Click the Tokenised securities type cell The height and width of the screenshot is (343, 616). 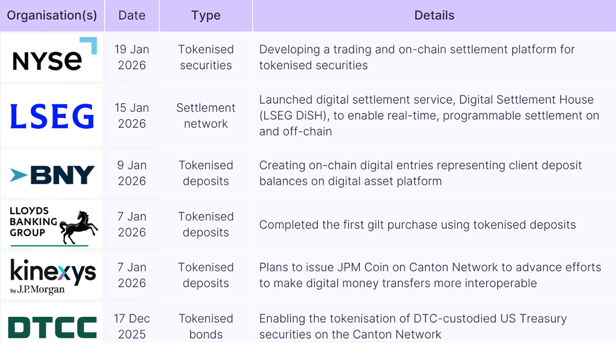pyautogui.click(x=206, y=57)
